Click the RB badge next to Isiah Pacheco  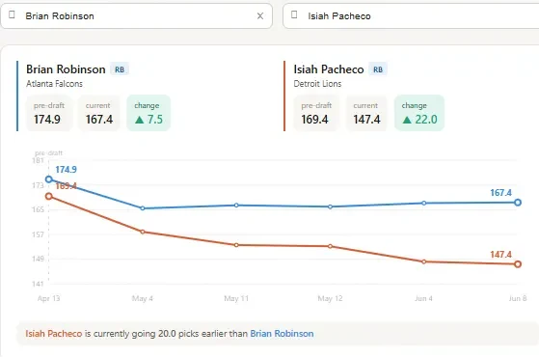[x=378, y=69]
